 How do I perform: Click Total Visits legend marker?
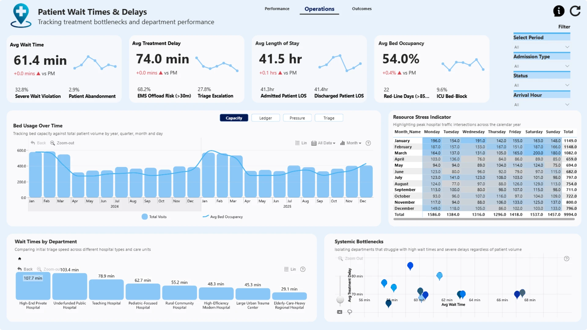145,217
